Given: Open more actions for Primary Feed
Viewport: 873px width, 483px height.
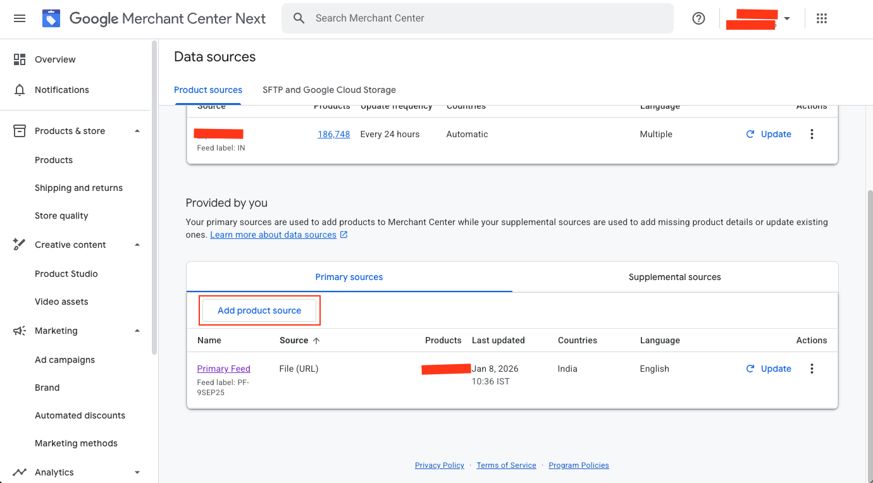Looking at the screenshot, I should (x=812, y=369).
